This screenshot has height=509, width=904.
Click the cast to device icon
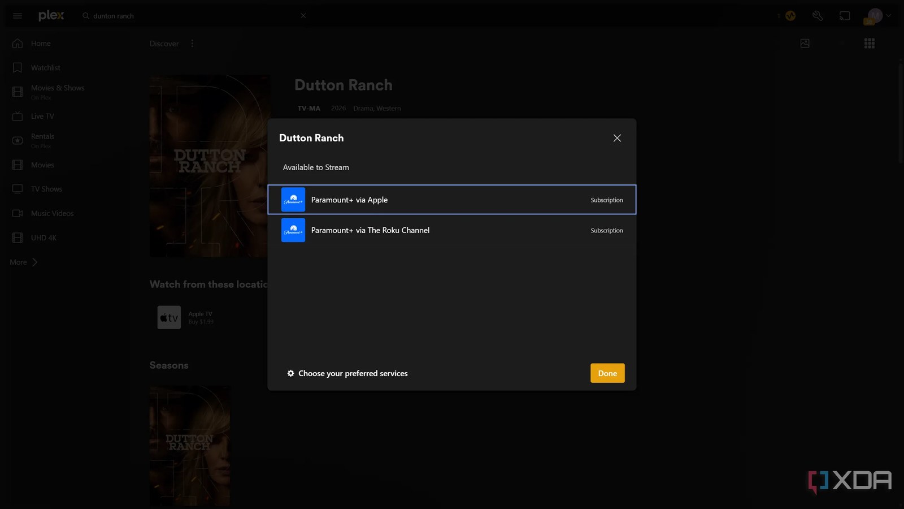click(x=845, y=16)
